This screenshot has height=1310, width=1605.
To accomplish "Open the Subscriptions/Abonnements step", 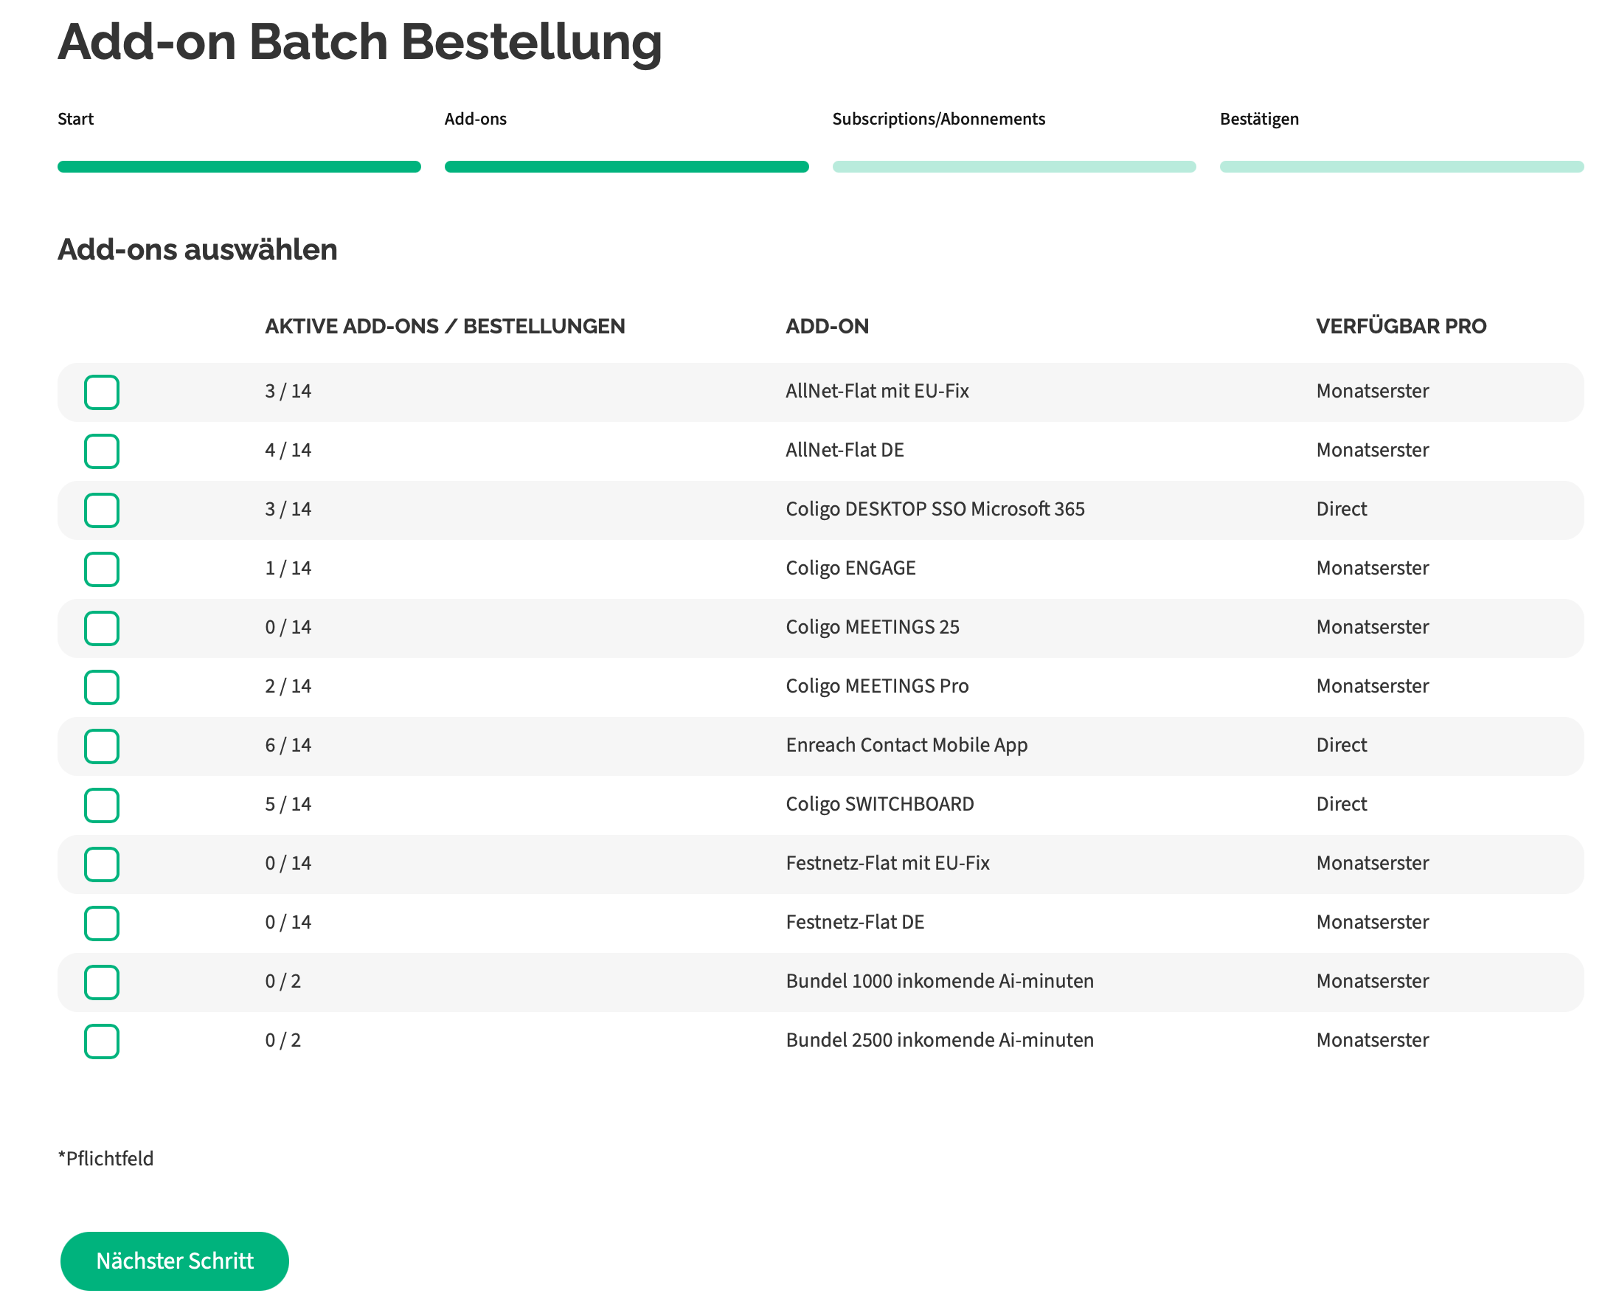I will coord(938,119).
